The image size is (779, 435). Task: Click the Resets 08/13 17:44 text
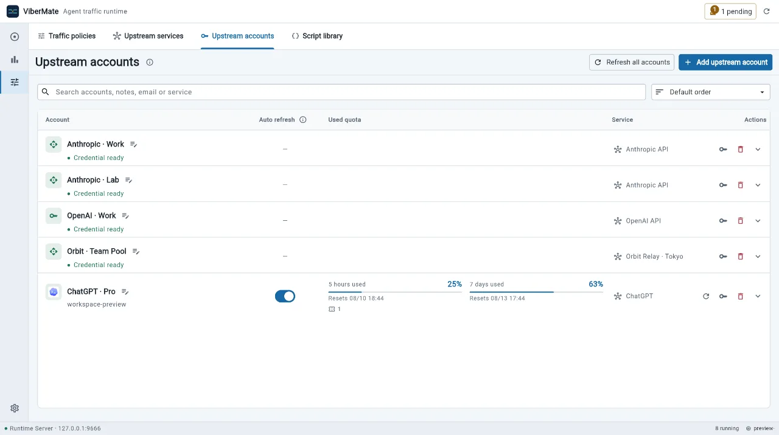click(497, 299)
